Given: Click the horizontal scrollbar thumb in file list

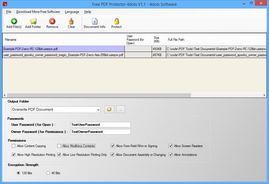Looking at the screenshot, I should click(99, 95).
